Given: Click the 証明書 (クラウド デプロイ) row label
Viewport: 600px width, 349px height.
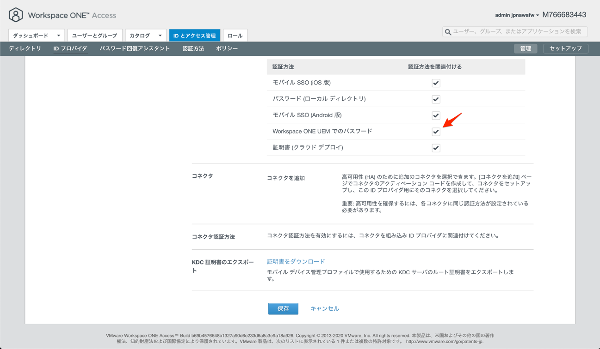Looking at the screenshot, I should 308,148.
